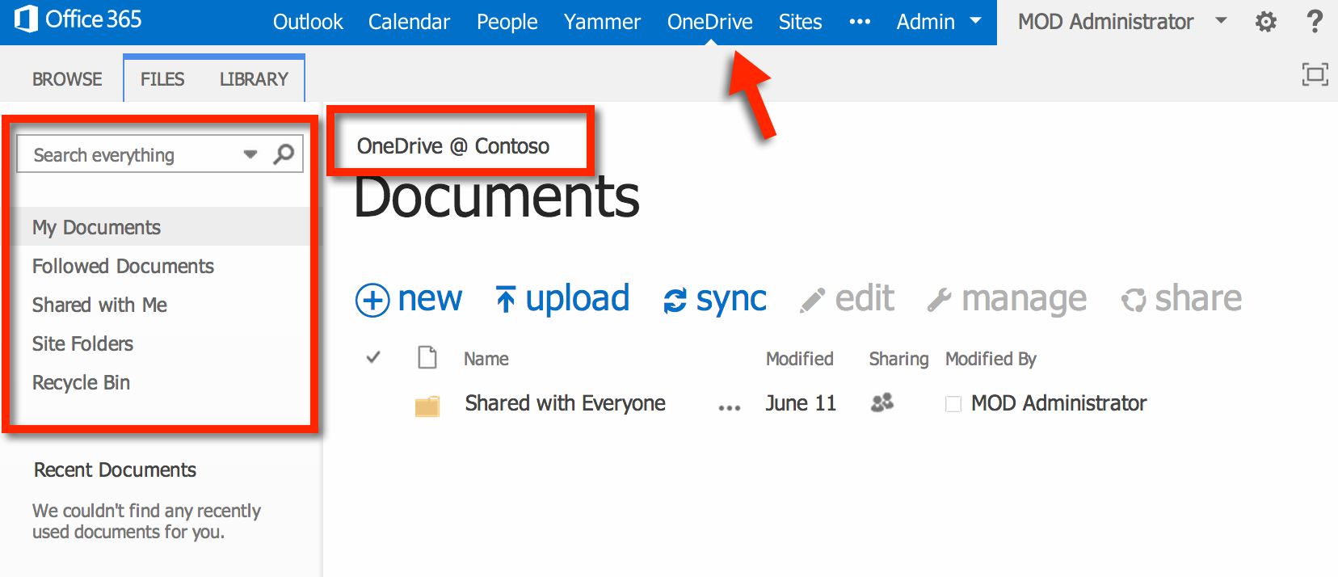Viewport: 1338px width, 577px height.
Task: Open ellipsis menu for Shared with Everyone
Action: coord(730,408)
